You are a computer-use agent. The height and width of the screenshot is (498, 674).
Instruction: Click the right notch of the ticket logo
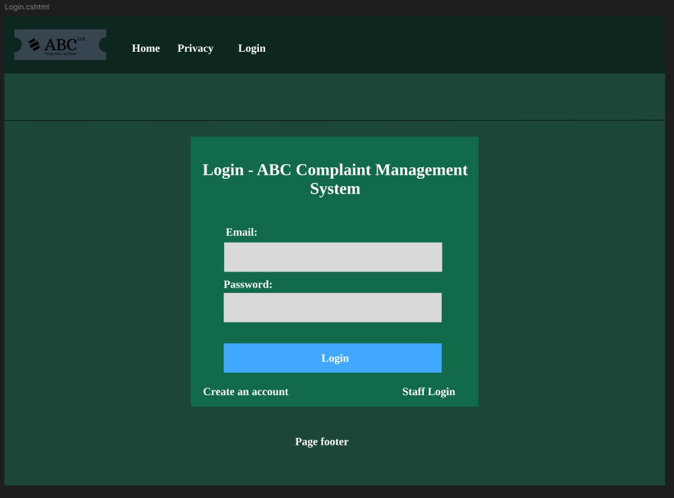tap(103, 44)
